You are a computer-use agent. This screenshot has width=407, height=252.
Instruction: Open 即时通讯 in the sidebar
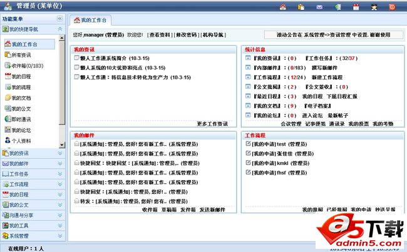pos(18,119)
